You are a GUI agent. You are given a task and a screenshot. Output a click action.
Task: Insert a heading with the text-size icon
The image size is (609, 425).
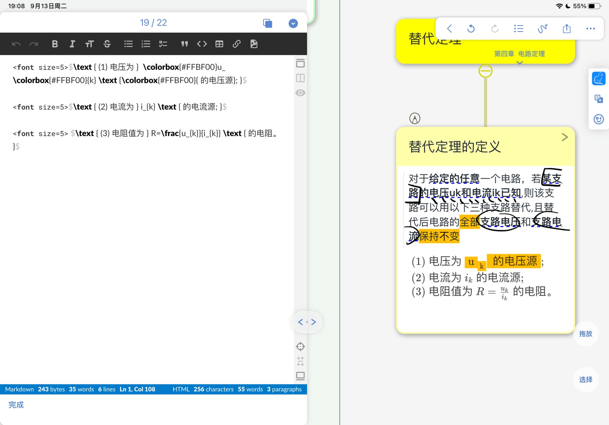coord(89,44)
